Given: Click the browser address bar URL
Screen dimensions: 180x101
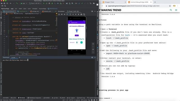Looking at the screenshot, I should coord(134,6).
